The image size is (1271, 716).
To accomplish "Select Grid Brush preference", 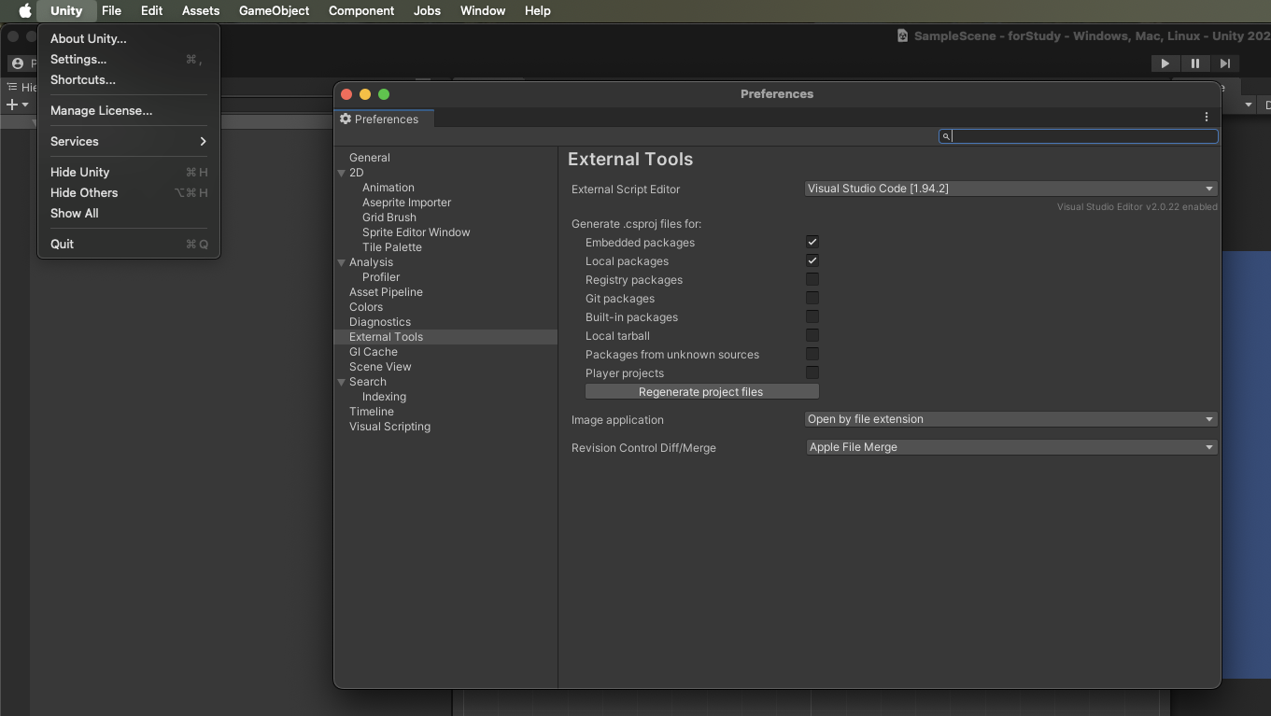I will (x=389, y=218).
